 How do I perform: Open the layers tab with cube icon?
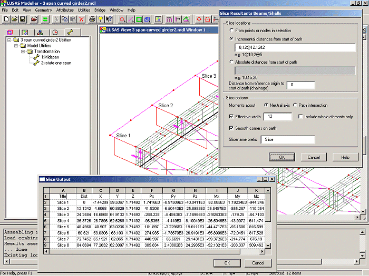tap(9, 33)
